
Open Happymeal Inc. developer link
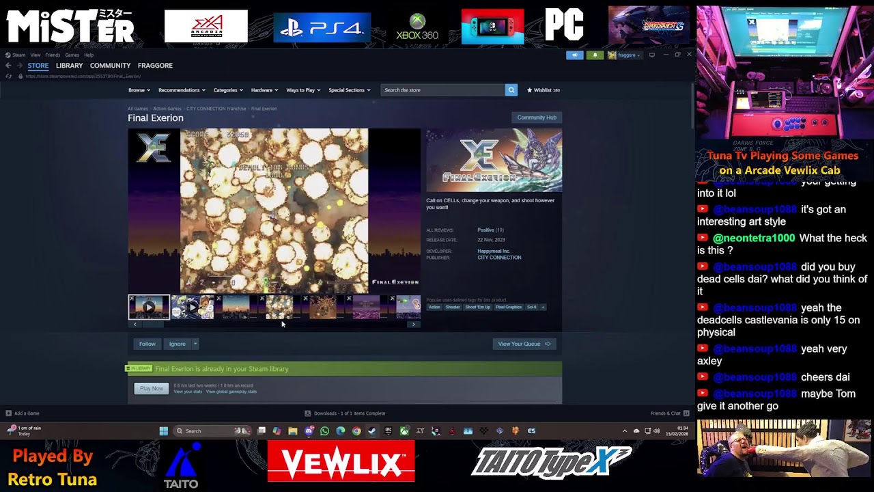[494, 251]
